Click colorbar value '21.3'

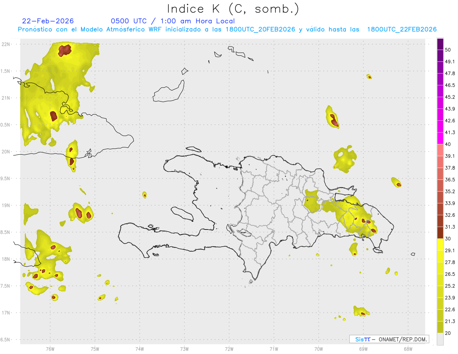click(x=450, y=321)
